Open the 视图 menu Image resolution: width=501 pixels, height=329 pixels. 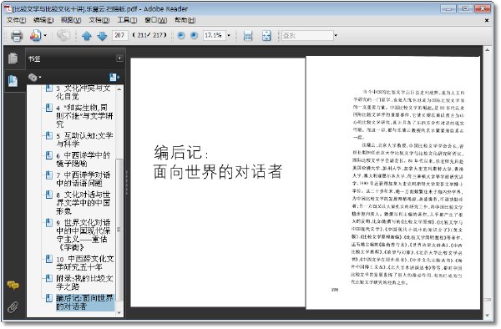(x=71, y=20)
